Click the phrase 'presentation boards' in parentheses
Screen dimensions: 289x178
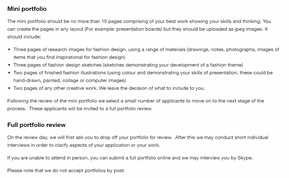coord(138,29)
